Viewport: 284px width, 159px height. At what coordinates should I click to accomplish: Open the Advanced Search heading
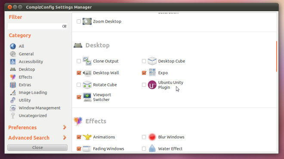coord(29,138)
